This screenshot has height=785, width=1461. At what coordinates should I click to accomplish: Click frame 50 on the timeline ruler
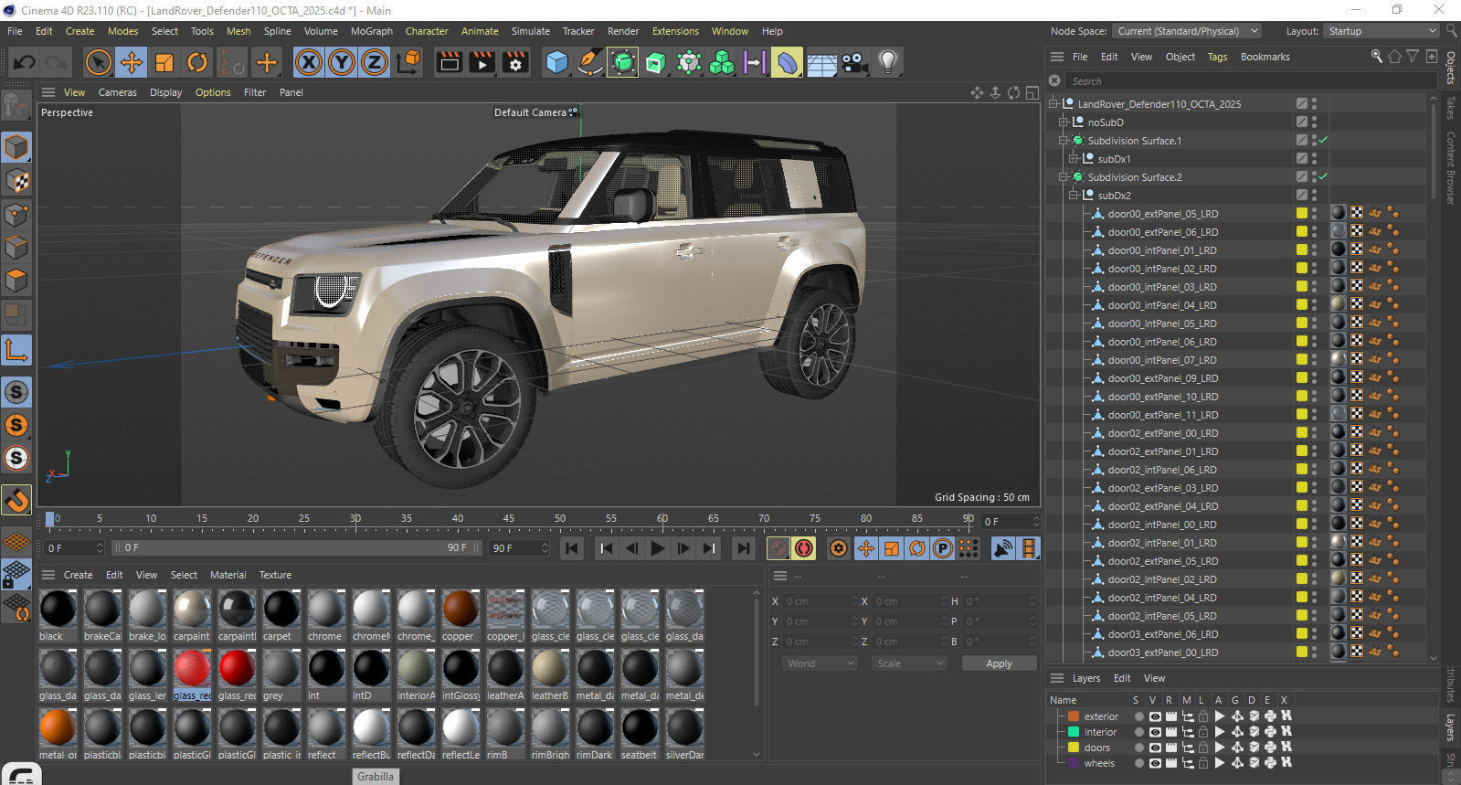560,519
